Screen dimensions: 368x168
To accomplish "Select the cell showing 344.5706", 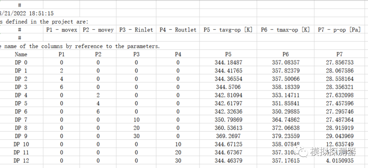I will point(228,87).
